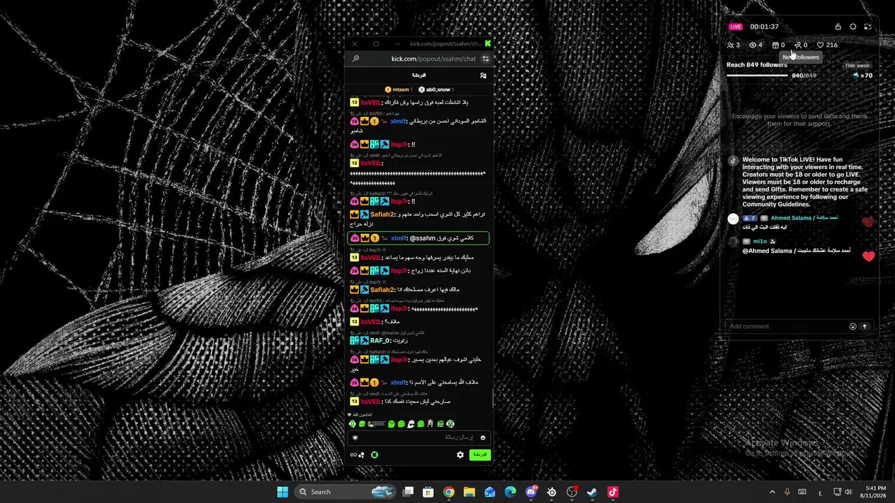Open Kick chat settings gear
Viewport: 895px width, 503px height.
tap(460, 455)
